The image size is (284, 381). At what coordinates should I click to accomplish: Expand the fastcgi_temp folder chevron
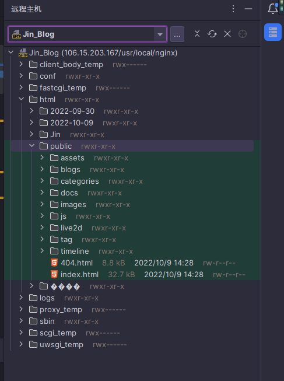[x=21, y=88]
